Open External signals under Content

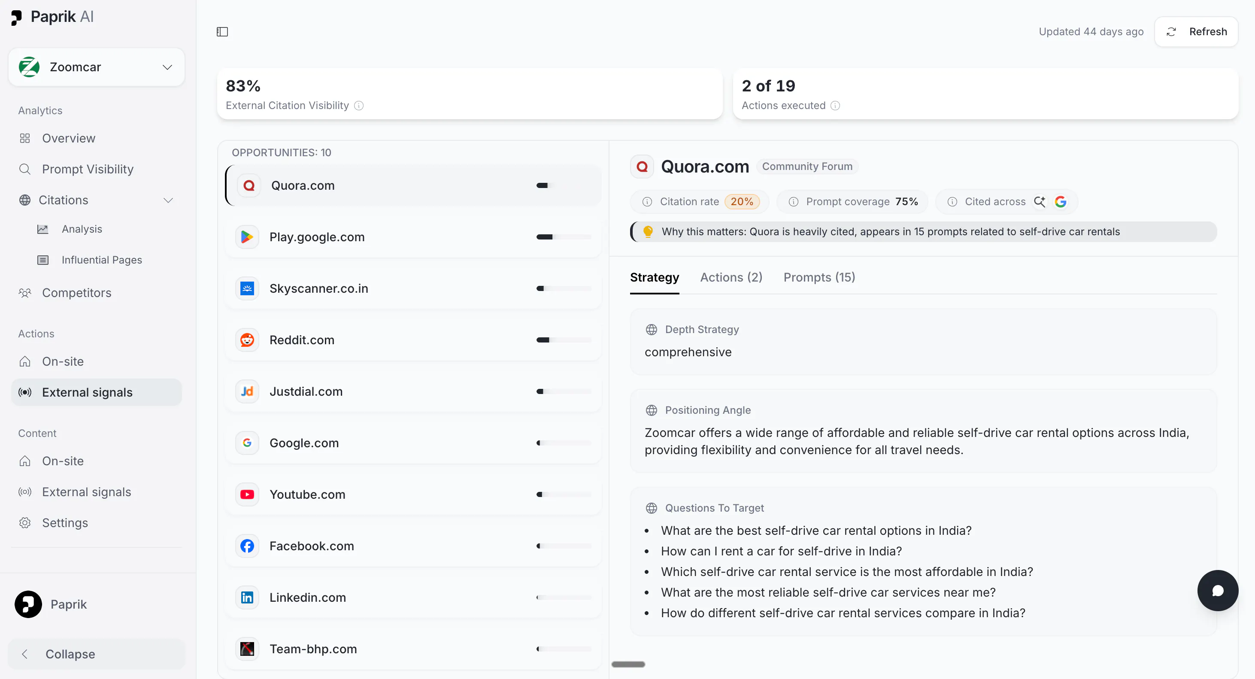[97, 492]
